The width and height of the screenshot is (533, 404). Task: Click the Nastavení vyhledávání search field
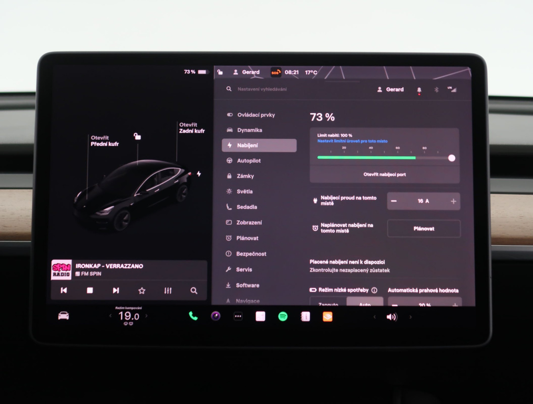pos(262,89)
